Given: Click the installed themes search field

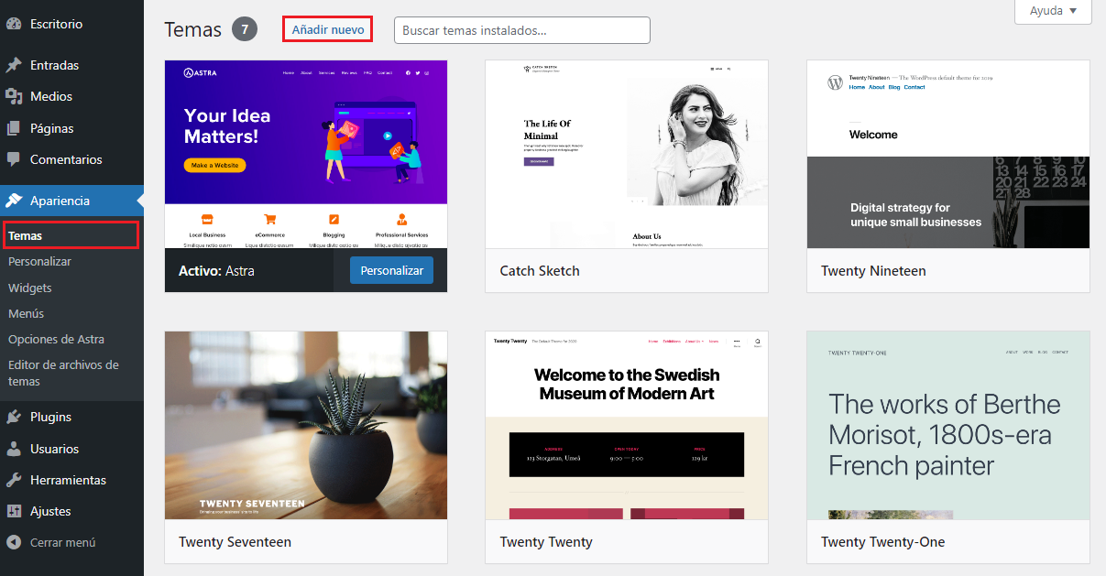Looking at the screenshot, I should 521,29.
